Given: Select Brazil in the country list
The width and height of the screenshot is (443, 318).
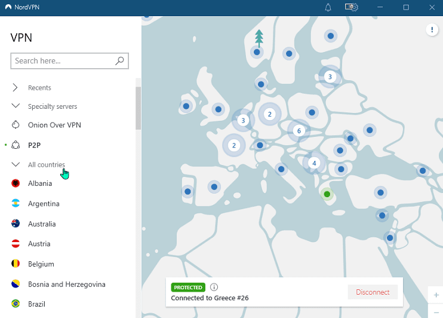Looking at the screenshot, I should point(36,304).
